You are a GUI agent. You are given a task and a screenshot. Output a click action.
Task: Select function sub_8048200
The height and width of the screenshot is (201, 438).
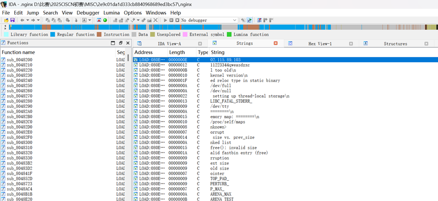(20, 60)
